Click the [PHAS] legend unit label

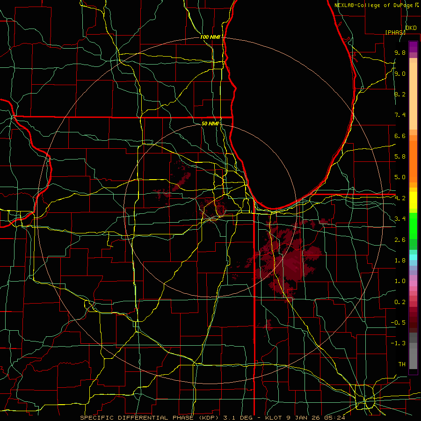pyautogui.click(x=395, y=32)
